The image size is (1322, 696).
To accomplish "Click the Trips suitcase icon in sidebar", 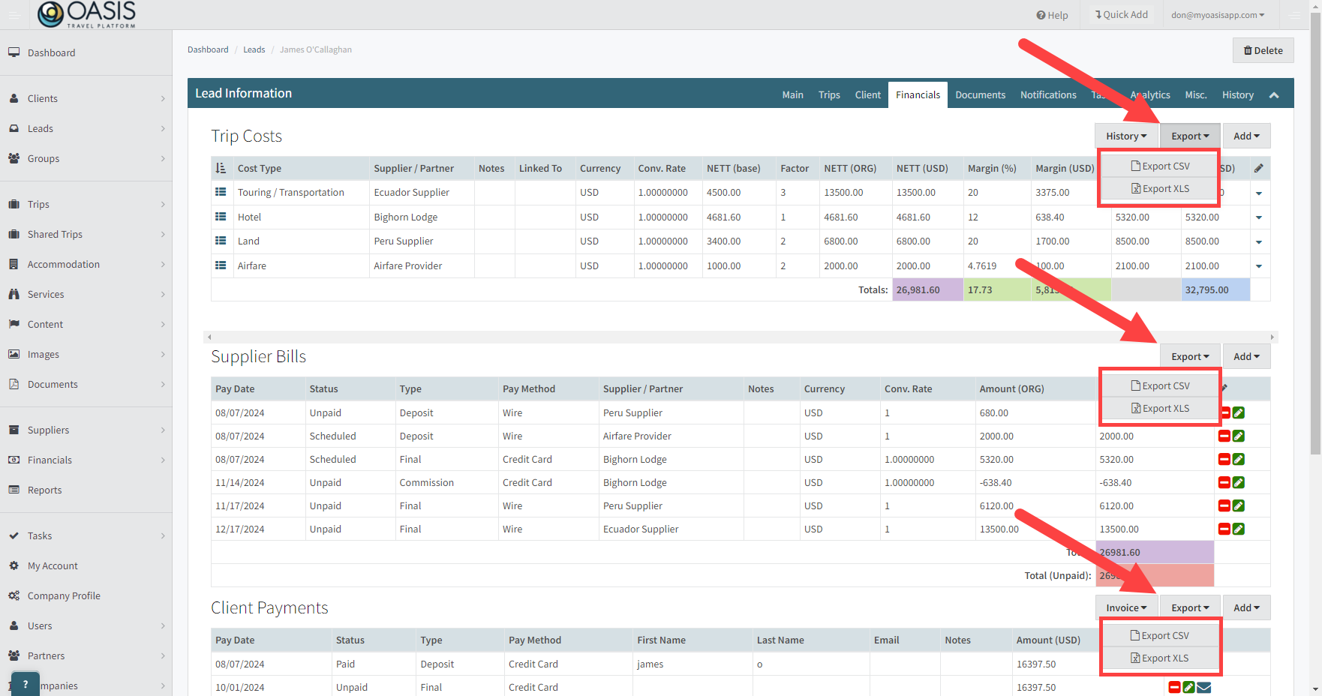I will 14,204.
